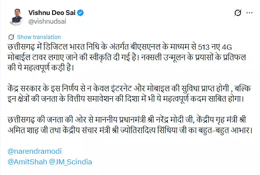Click the globe icon beside Show translation
260x175 pixels.
pyautogui.click(x=11, y=37)
